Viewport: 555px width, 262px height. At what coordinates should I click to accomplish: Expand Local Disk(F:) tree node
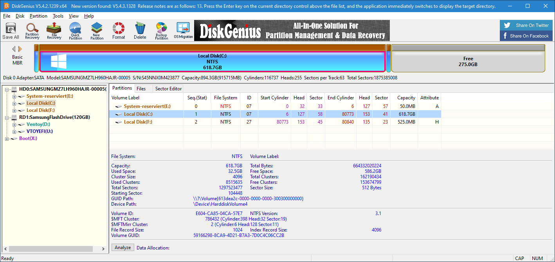14,110
